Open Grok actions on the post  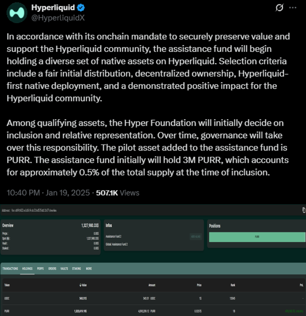[280, 8]
